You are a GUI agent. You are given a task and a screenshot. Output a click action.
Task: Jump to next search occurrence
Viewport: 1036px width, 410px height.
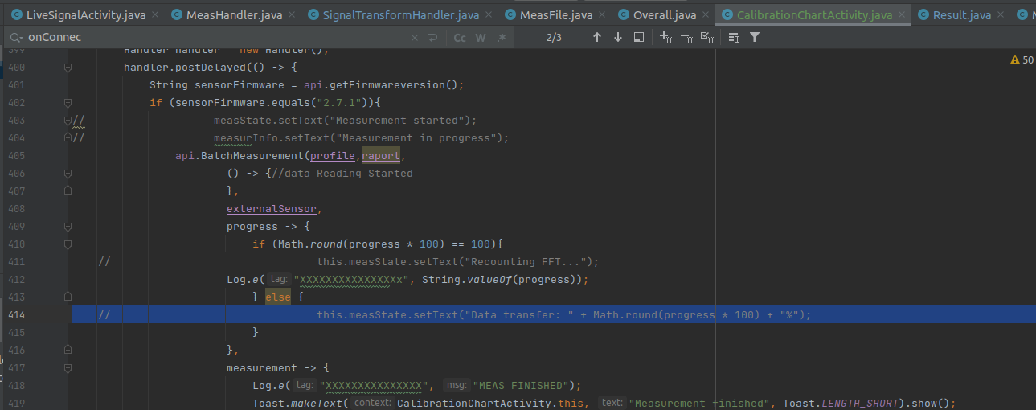[617, 38]
